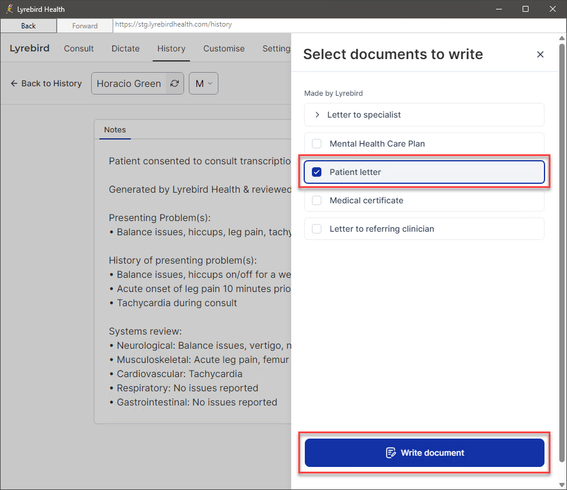Tick the Mental Health Care Plan checkbox

317,144
